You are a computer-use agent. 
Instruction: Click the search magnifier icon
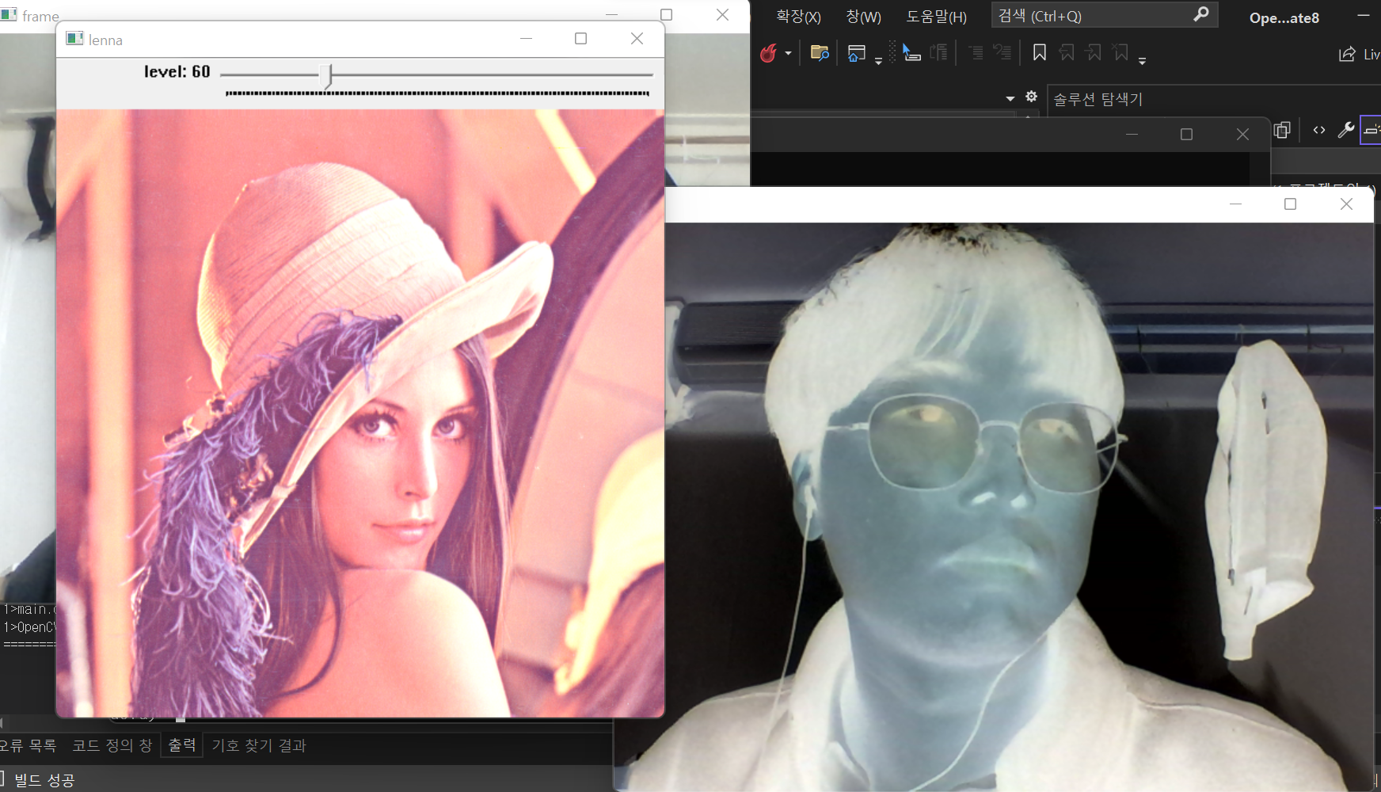[x=1201, y=14]
